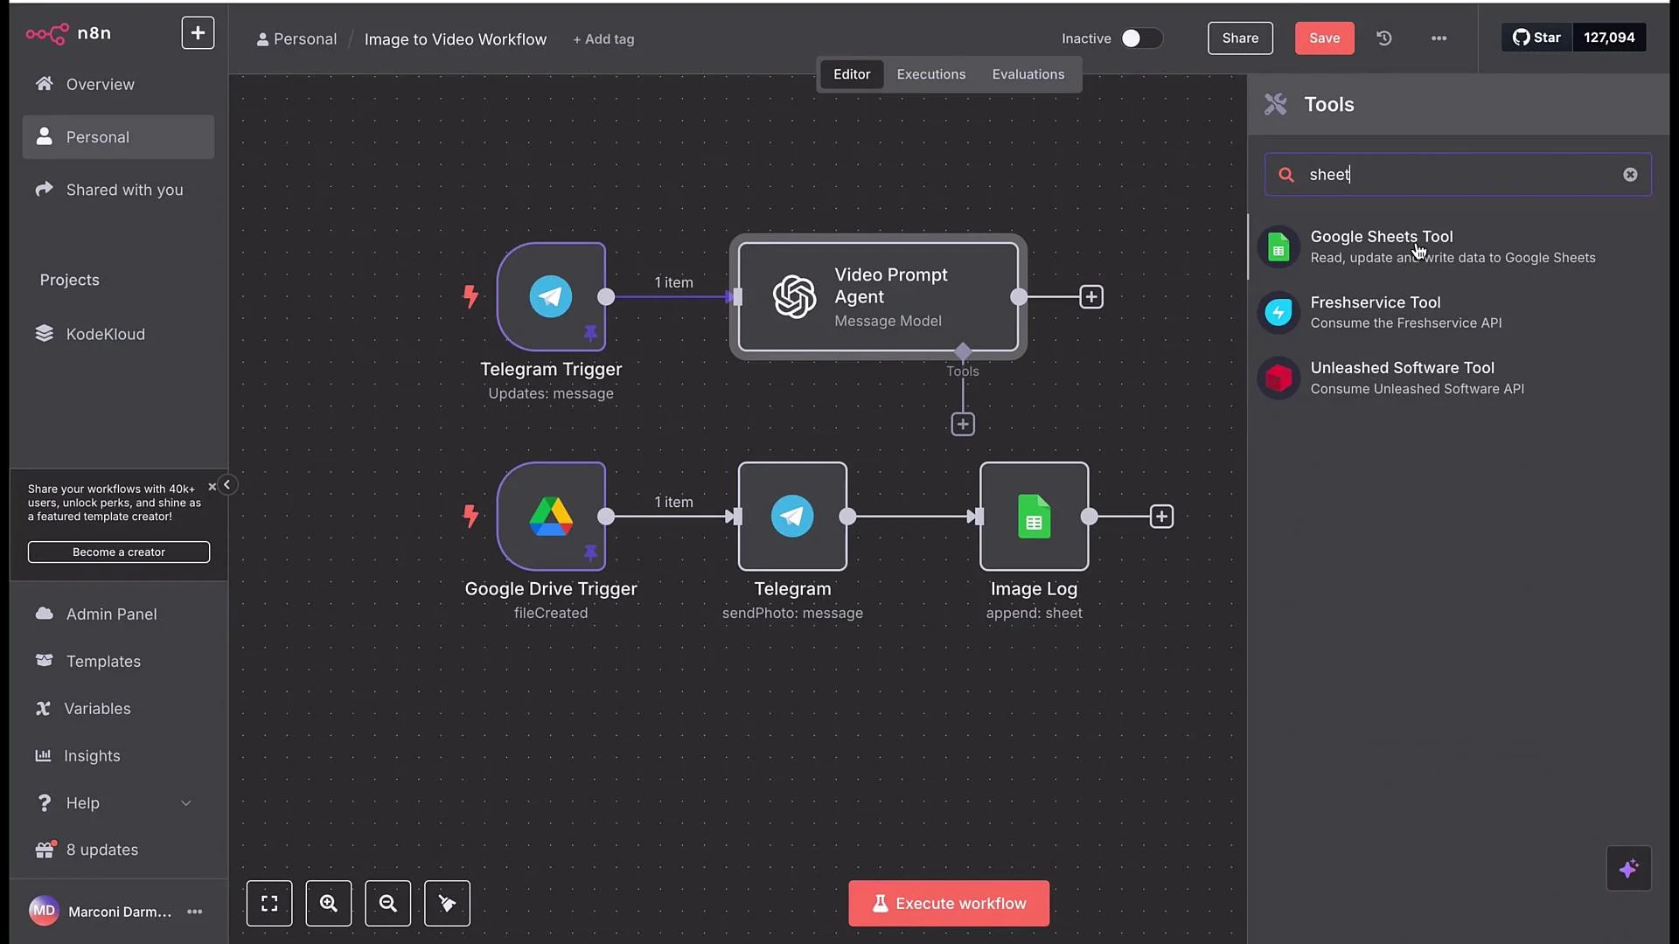The width and height of the screenshot is (1679, 944).
Task: Choose Google Sheets Tool
Action: [1458, 246]
